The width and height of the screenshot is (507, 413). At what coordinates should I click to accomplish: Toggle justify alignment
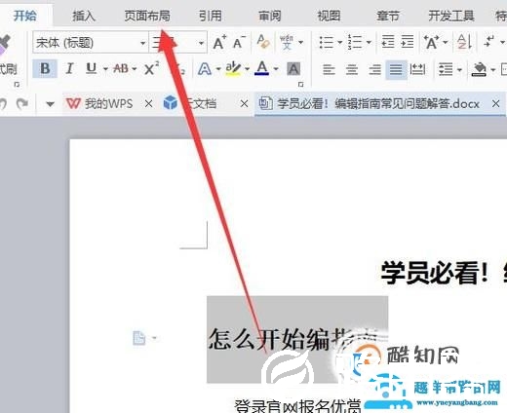[396, 69]
